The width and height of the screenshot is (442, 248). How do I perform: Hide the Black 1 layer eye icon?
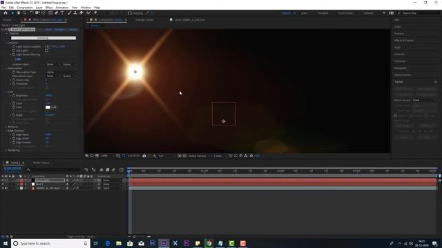pyautogui.click(x=3, y=184)
